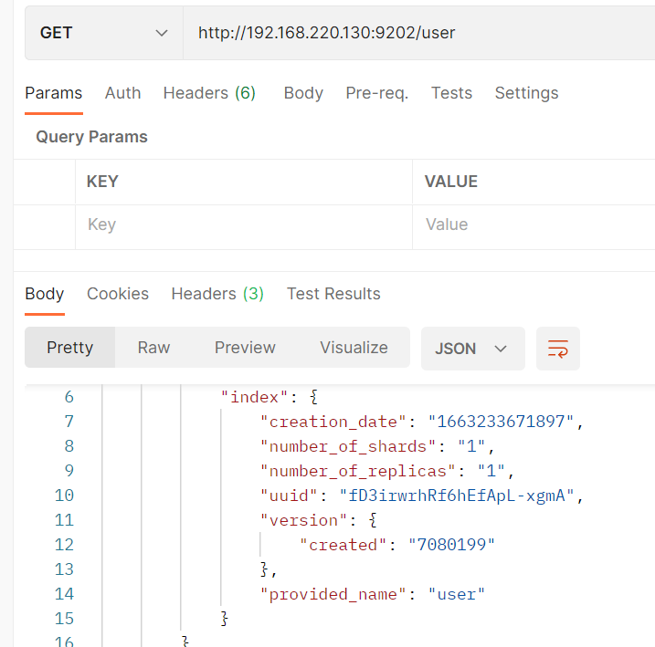
Task: Switch to the Auth tab
Action: click(x=122, y=93)
